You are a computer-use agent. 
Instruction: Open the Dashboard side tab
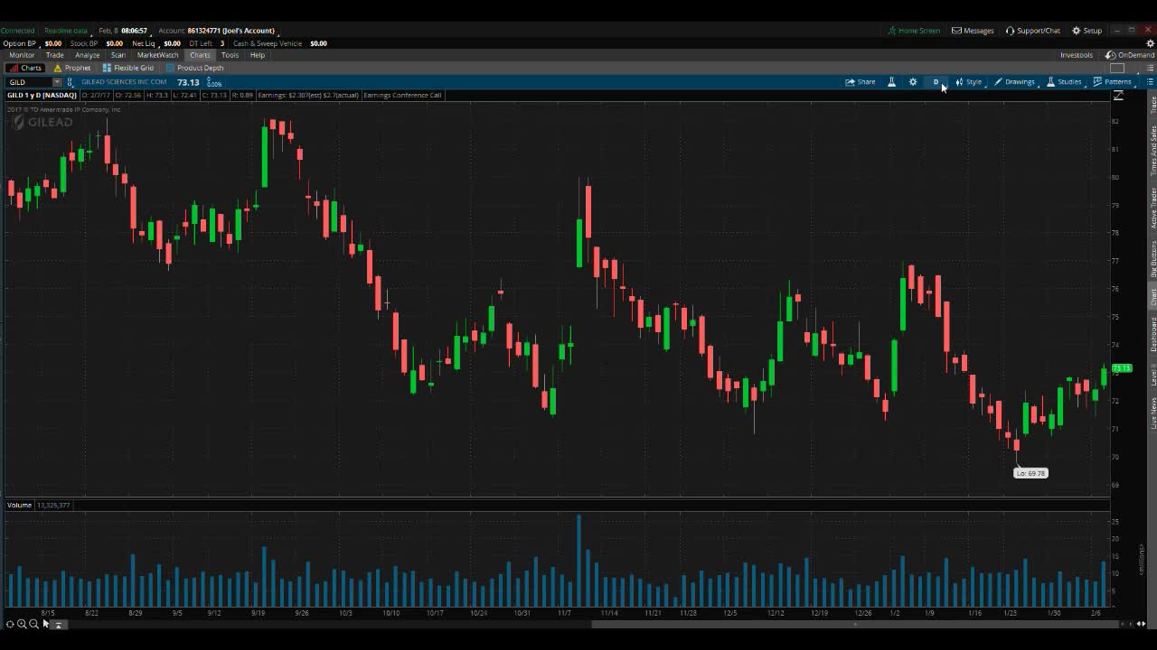1152,335
